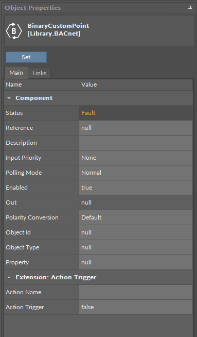Viewport: 197px width, 337px height.
Task: Click the Reference null value field
Action: (x=136, y=128)
